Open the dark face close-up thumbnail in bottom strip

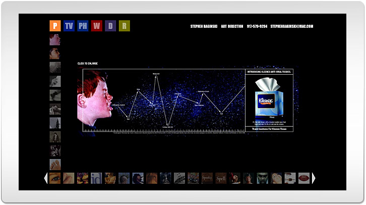(x=262, y=178)
